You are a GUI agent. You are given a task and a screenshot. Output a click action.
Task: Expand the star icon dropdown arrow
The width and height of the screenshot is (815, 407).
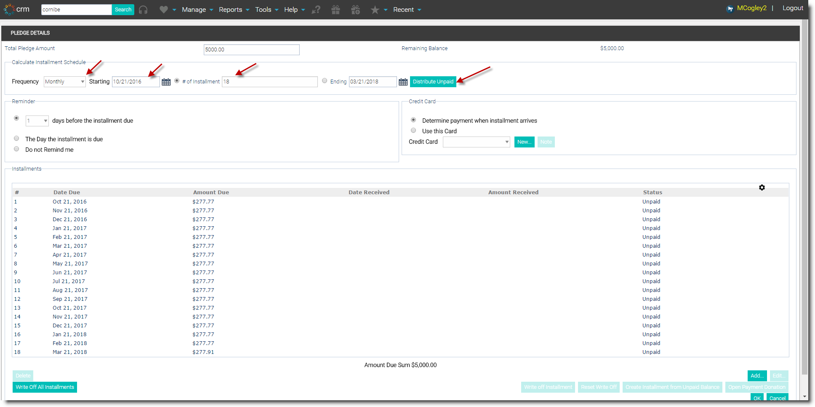pos(386,10)
